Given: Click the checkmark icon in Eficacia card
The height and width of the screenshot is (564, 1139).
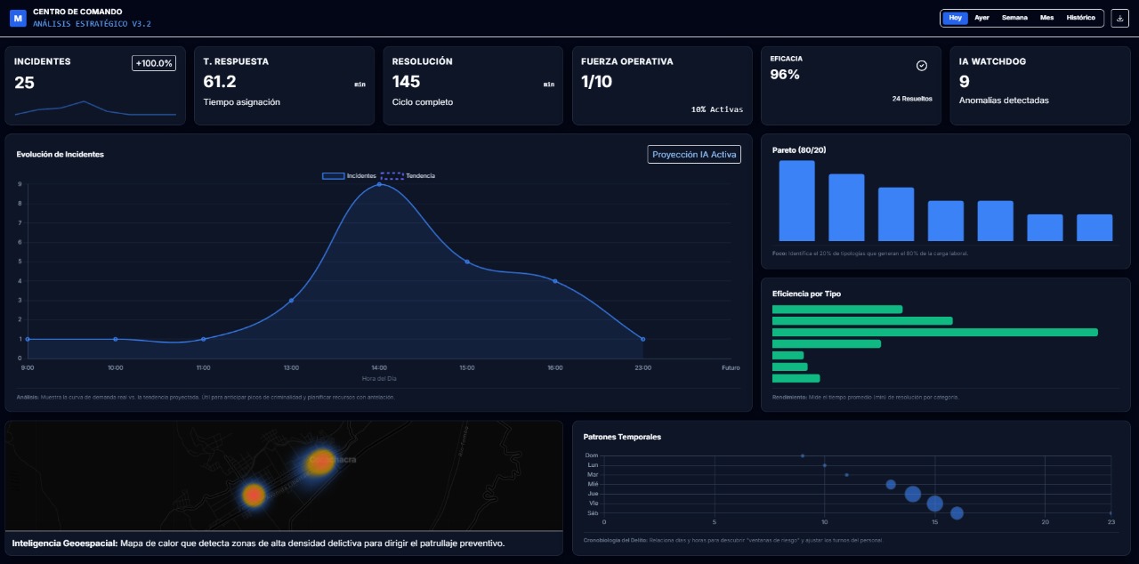Looking at the screenshot, I should coord(922,66).
